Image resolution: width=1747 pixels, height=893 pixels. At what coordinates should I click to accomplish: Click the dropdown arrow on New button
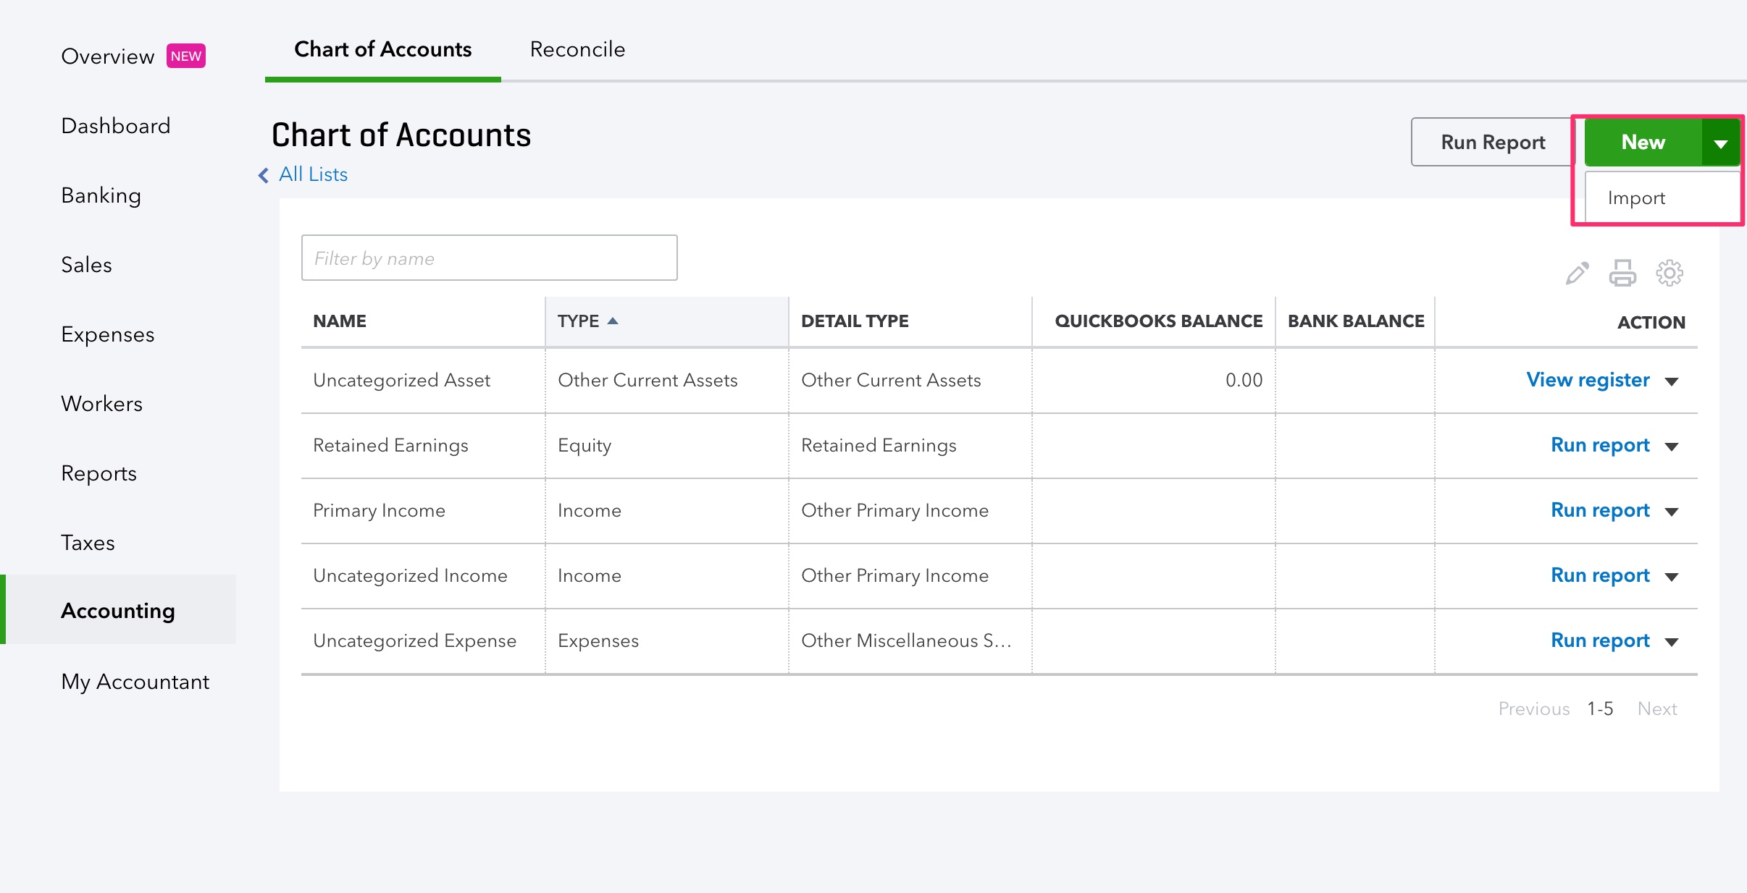[x=1721, y=143]
